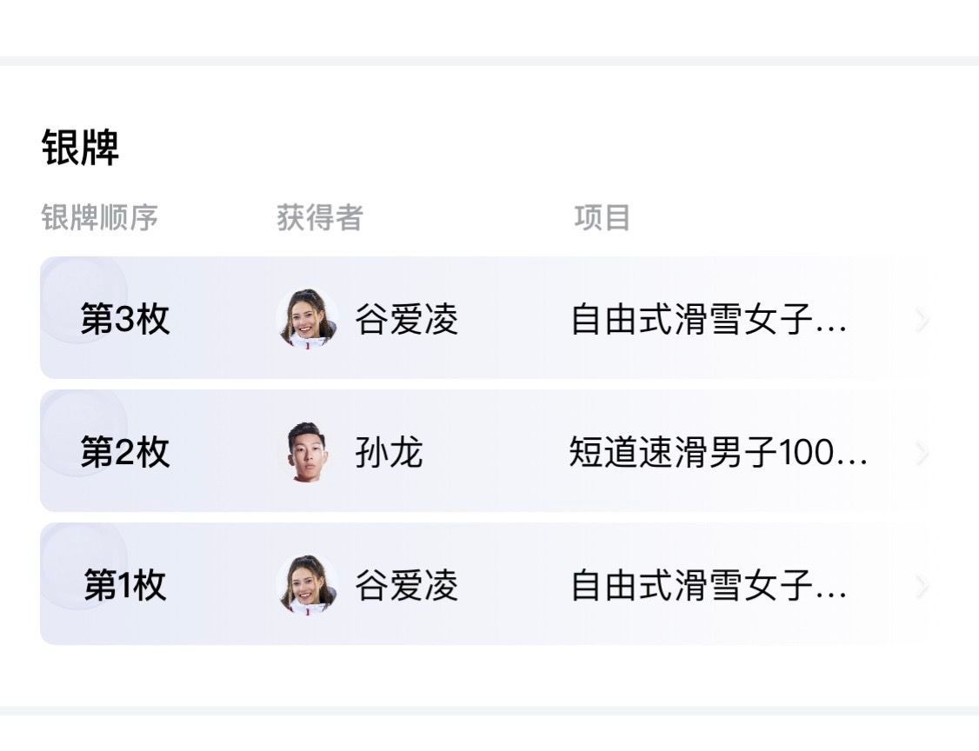Select the 第1枚 medal order label
The width and height of the screenshot is (979, 751).
pyautogui.click(x=125, y=586)
